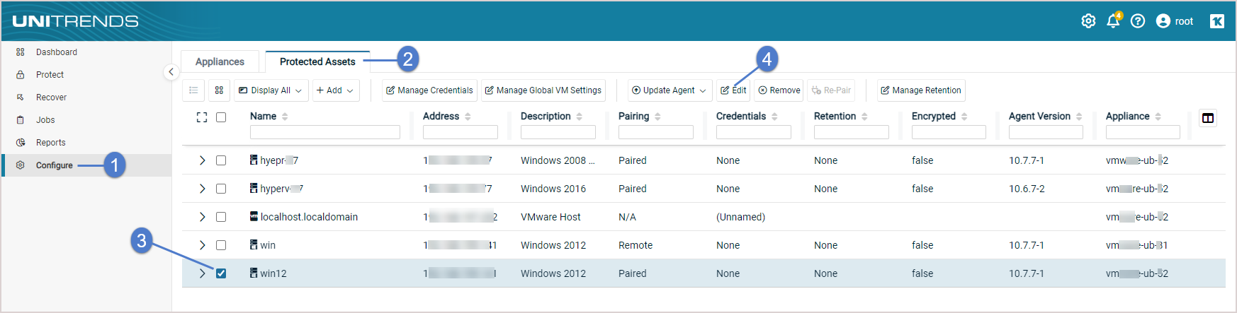Open the Display All dropdown
Screen dimensions: 1237x313
271,90
